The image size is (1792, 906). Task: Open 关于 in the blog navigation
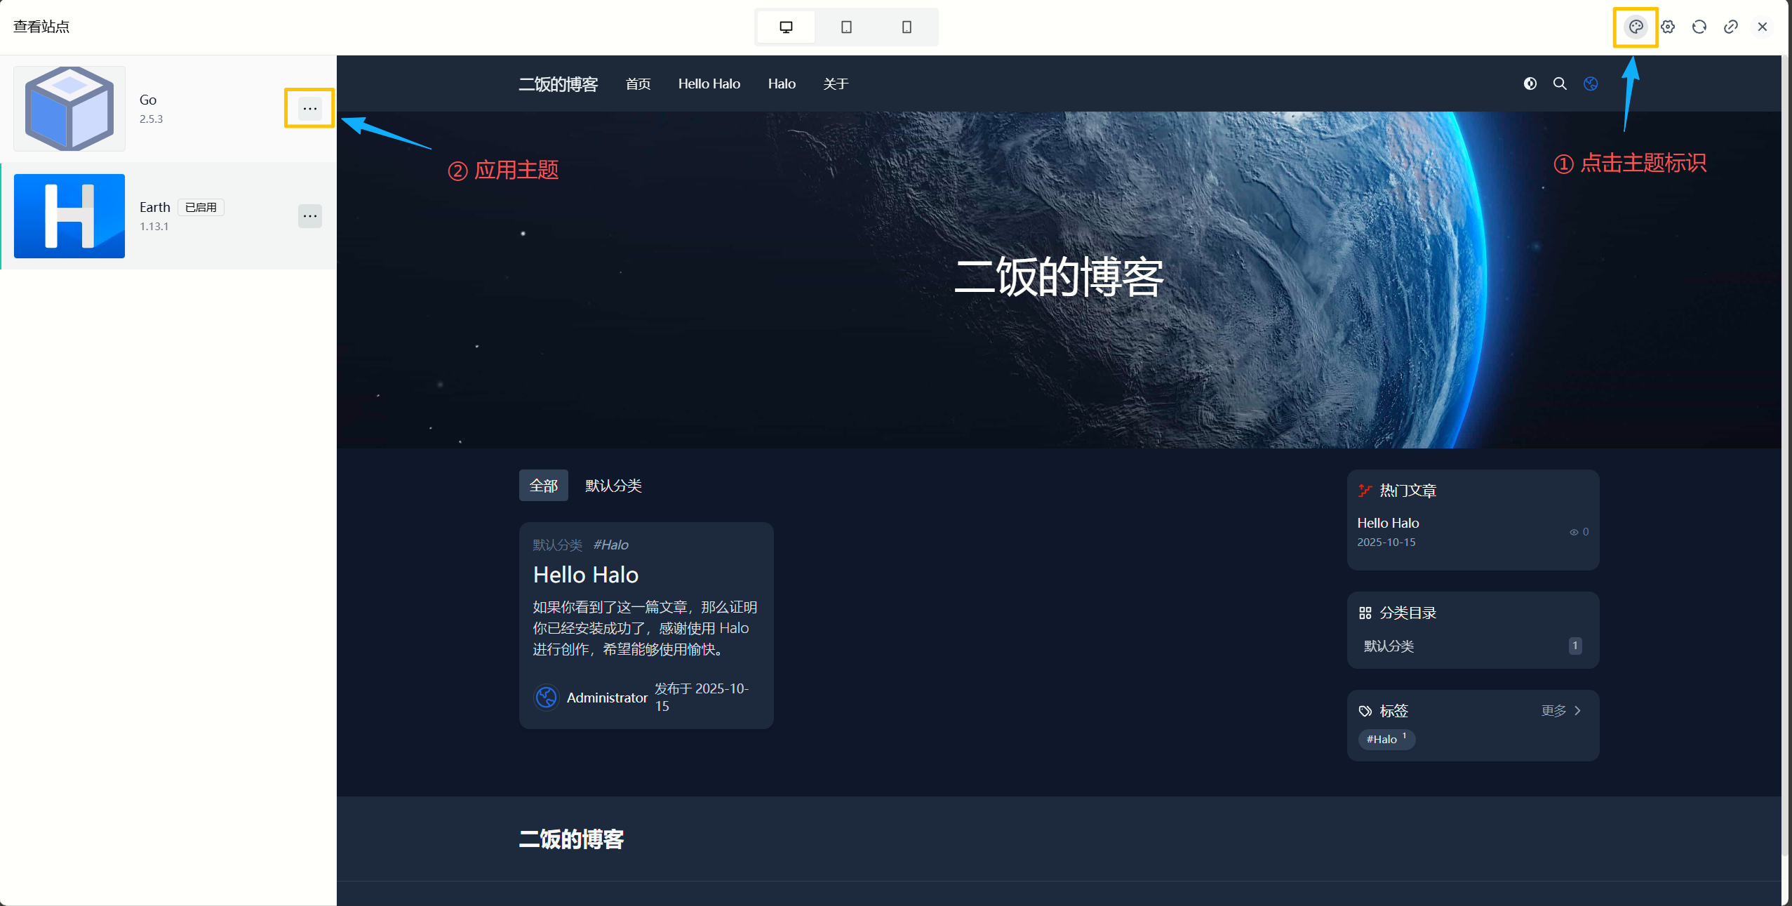click(x=835, y=84)
